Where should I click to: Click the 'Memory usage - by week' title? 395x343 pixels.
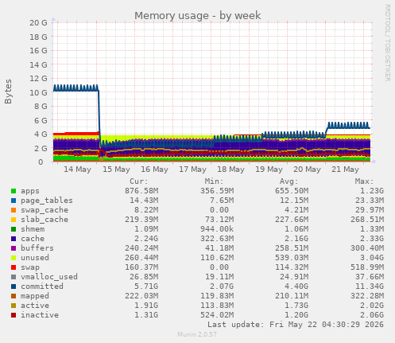[198, 16]
